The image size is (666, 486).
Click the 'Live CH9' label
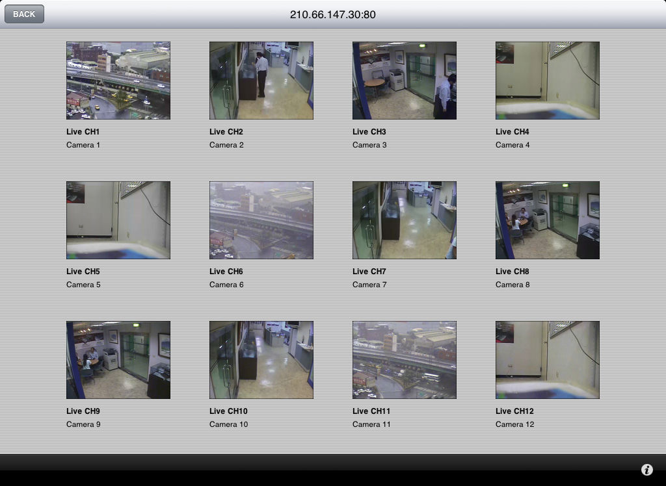click(83, 411)
